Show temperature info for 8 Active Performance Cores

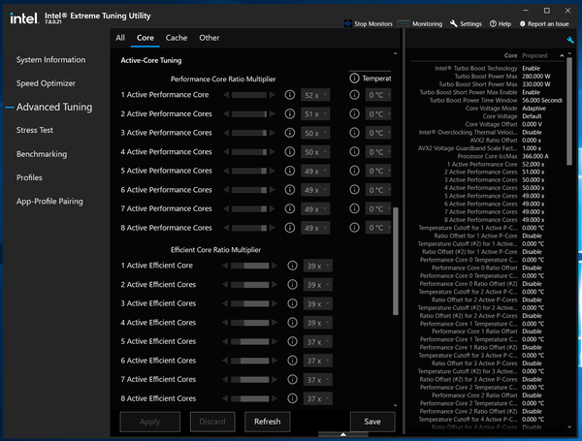tap(354, 228)
